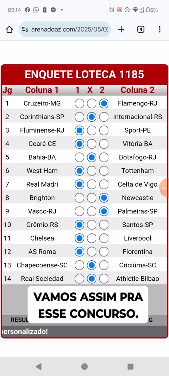This screenshot has height=376, width=169.
Task: Tap the Android recent apps square button
Action: click(131, 366)
